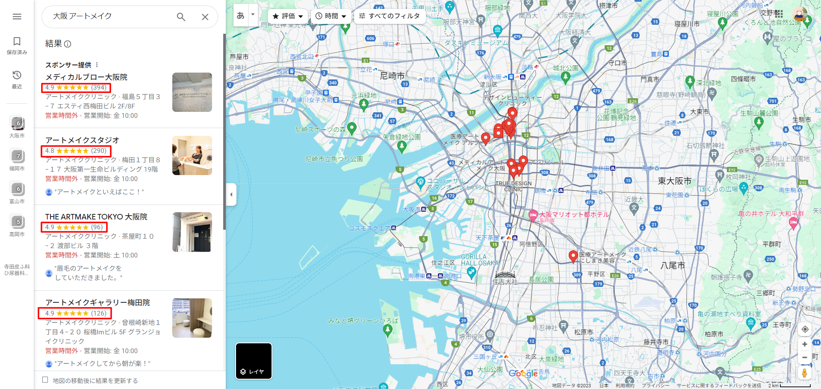Image resolution: width=821 pixels, height=389 pixels.
Task: Open the レイヤ map layers tile
Action: (x=254, y=361)
